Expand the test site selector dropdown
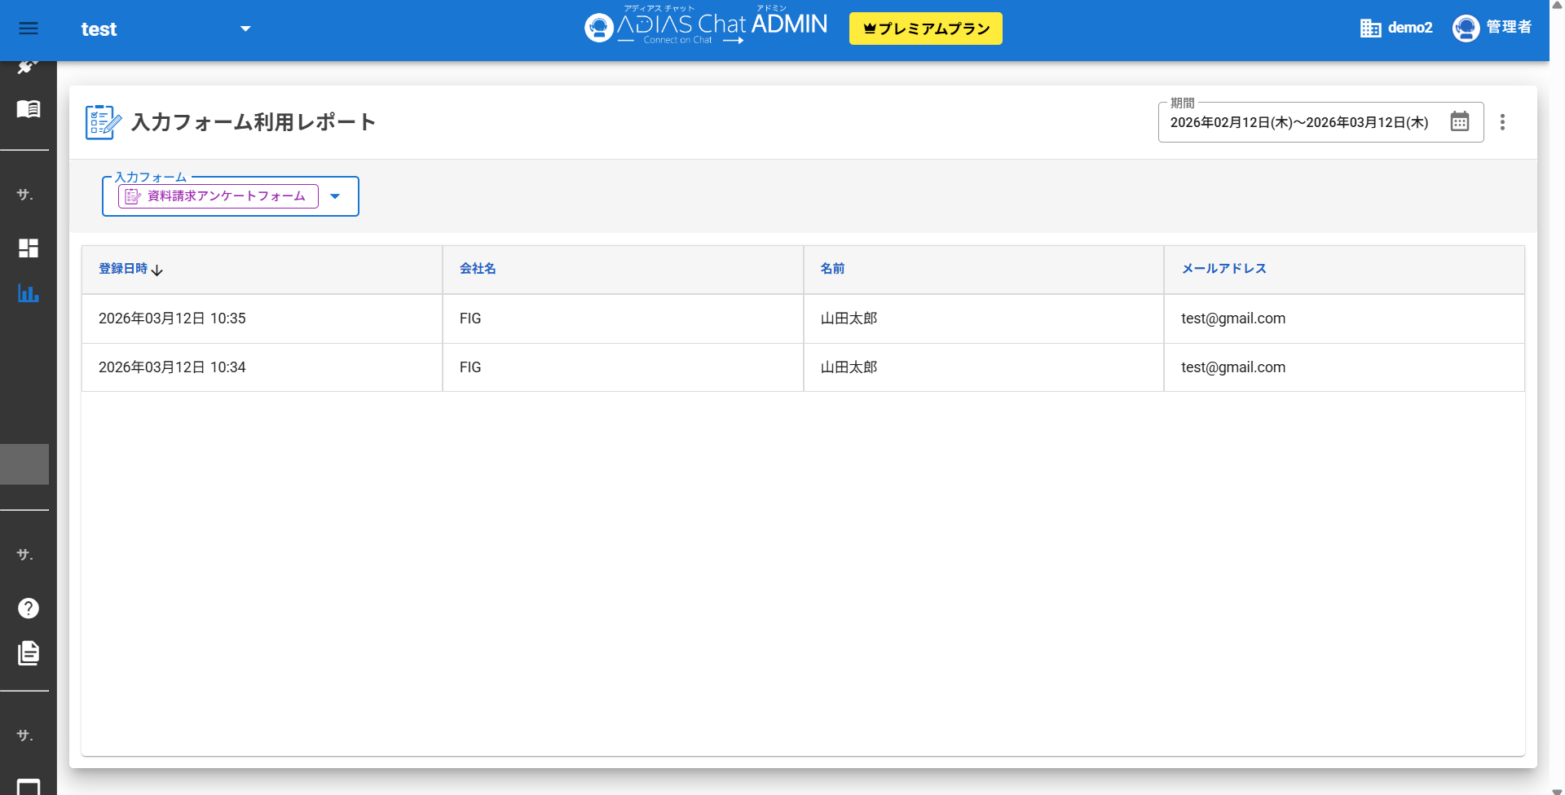This screenshot has height=795, width=1565. pyautogui.click(x=245, y=29)
